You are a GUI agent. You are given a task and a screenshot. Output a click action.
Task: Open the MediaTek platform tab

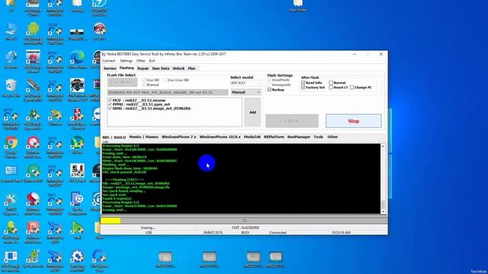pyautogui.click(x=252, y=137)
